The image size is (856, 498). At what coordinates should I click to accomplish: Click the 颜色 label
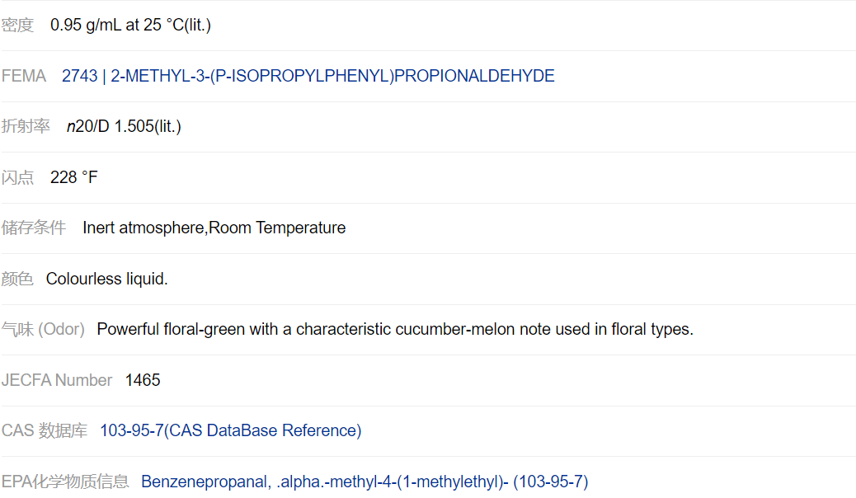coord(17,280)
